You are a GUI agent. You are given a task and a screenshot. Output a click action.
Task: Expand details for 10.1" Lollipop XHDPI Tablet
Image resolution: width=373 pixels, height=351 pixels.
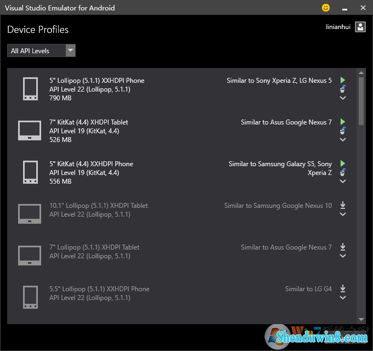(x=342, y=214)
